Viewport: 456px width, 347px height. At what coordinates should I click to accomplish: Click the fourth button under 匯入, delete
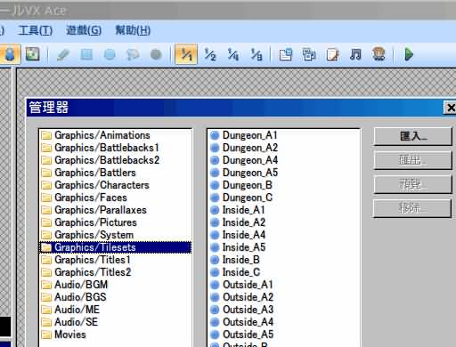pos(413,208)
